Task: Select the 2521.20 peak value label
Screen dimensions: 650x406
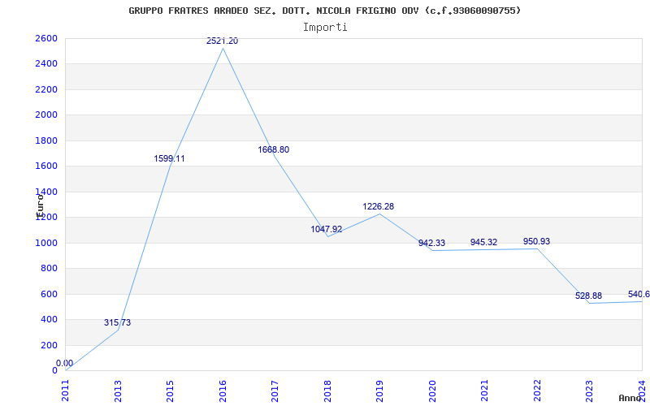Action: (222, 41)
